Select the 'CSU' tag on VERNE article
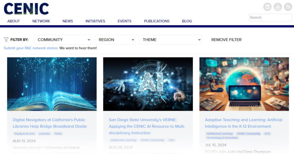Viewport: 294px width, 154px height. click(x=171, y=140)
